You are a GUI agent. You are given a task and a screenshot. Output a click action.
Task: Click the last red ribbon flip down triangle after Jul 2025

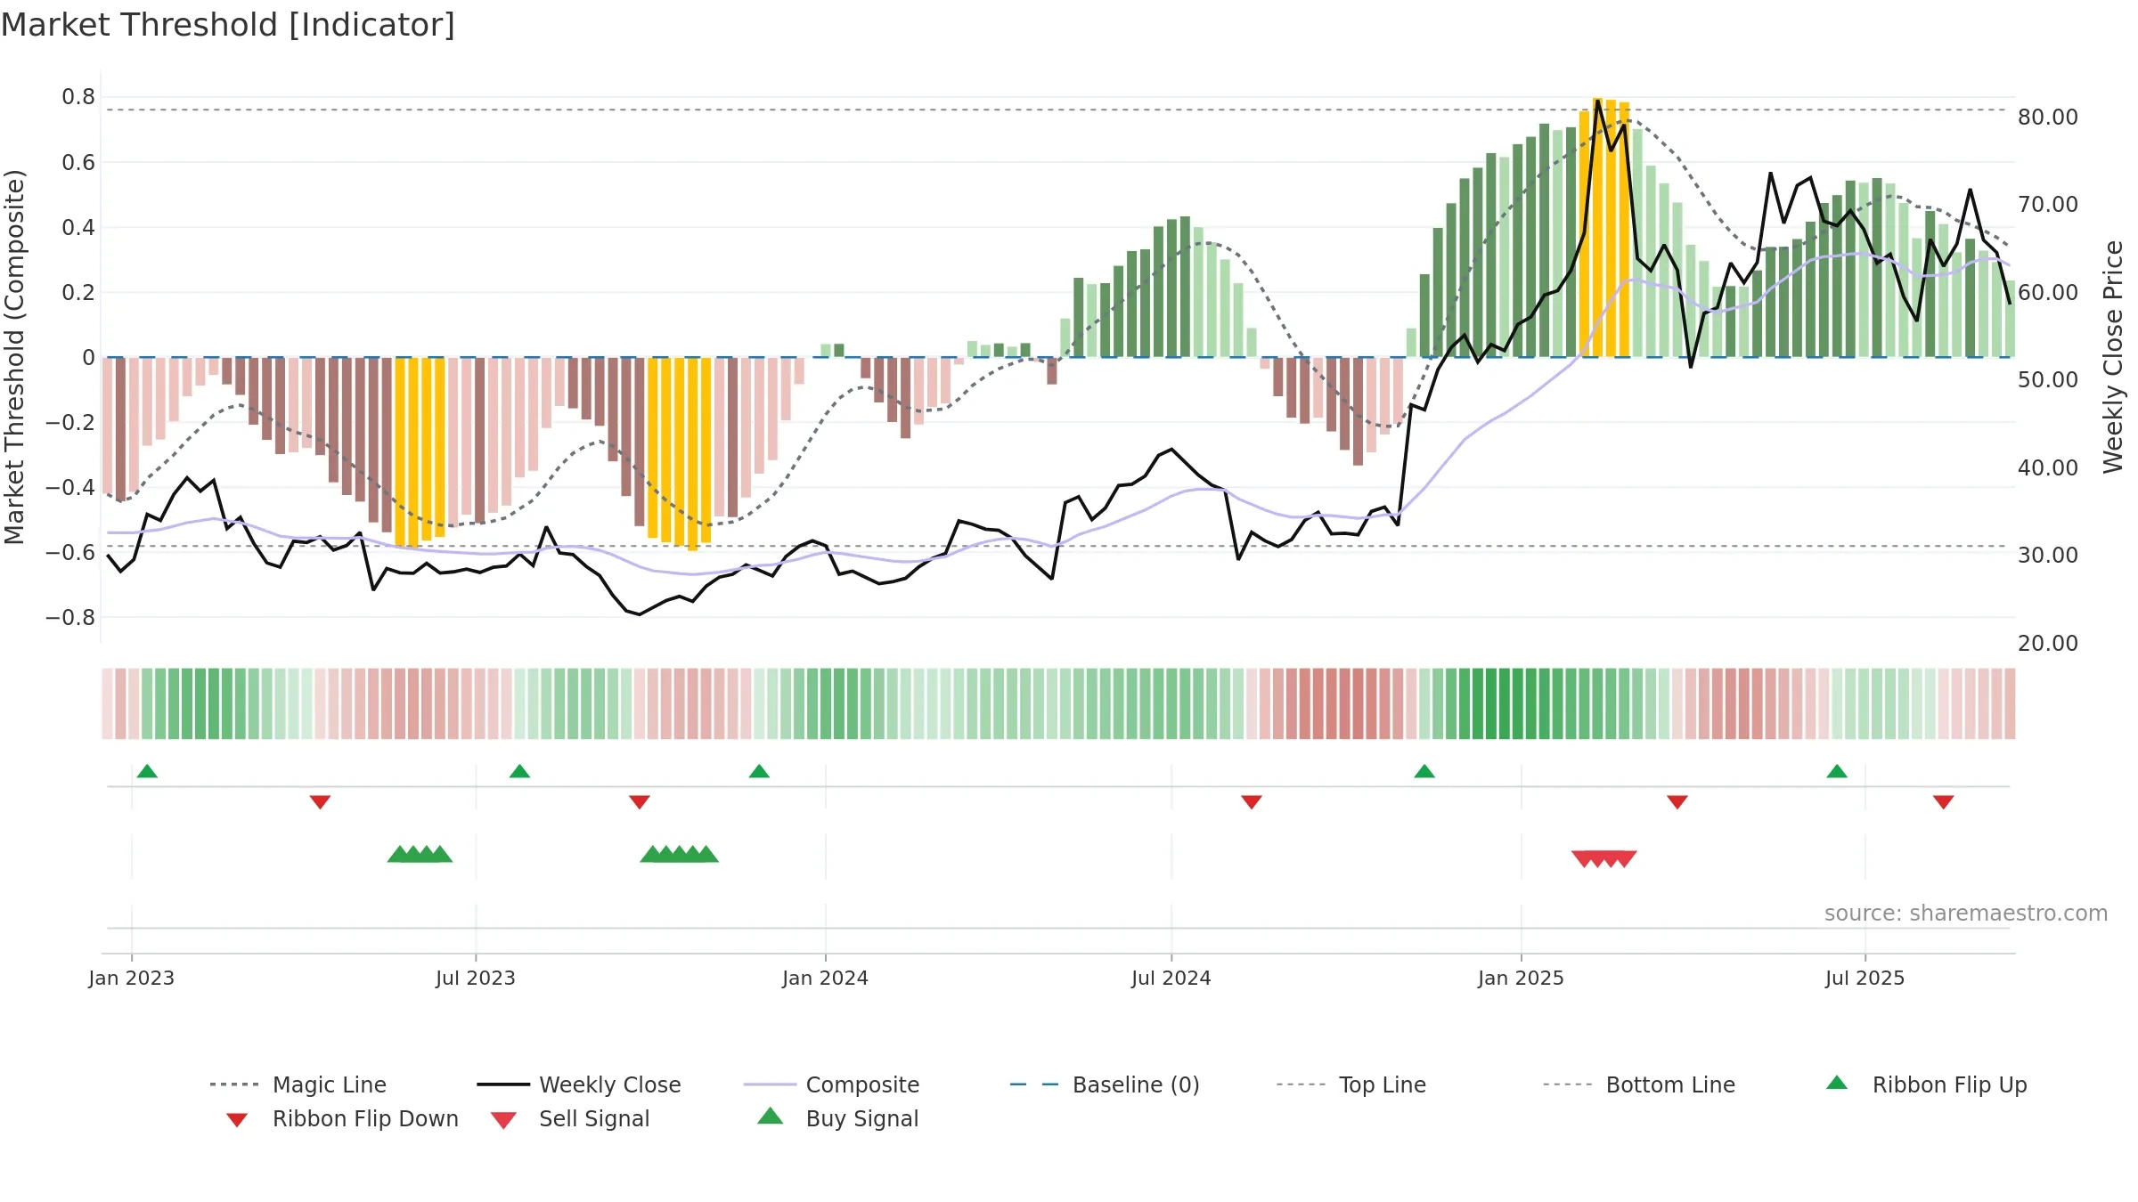(1944, 802)
